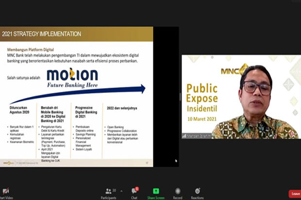
Task: Click the 'Salah satunya adalah' text
Action: [x=24, y=78]
